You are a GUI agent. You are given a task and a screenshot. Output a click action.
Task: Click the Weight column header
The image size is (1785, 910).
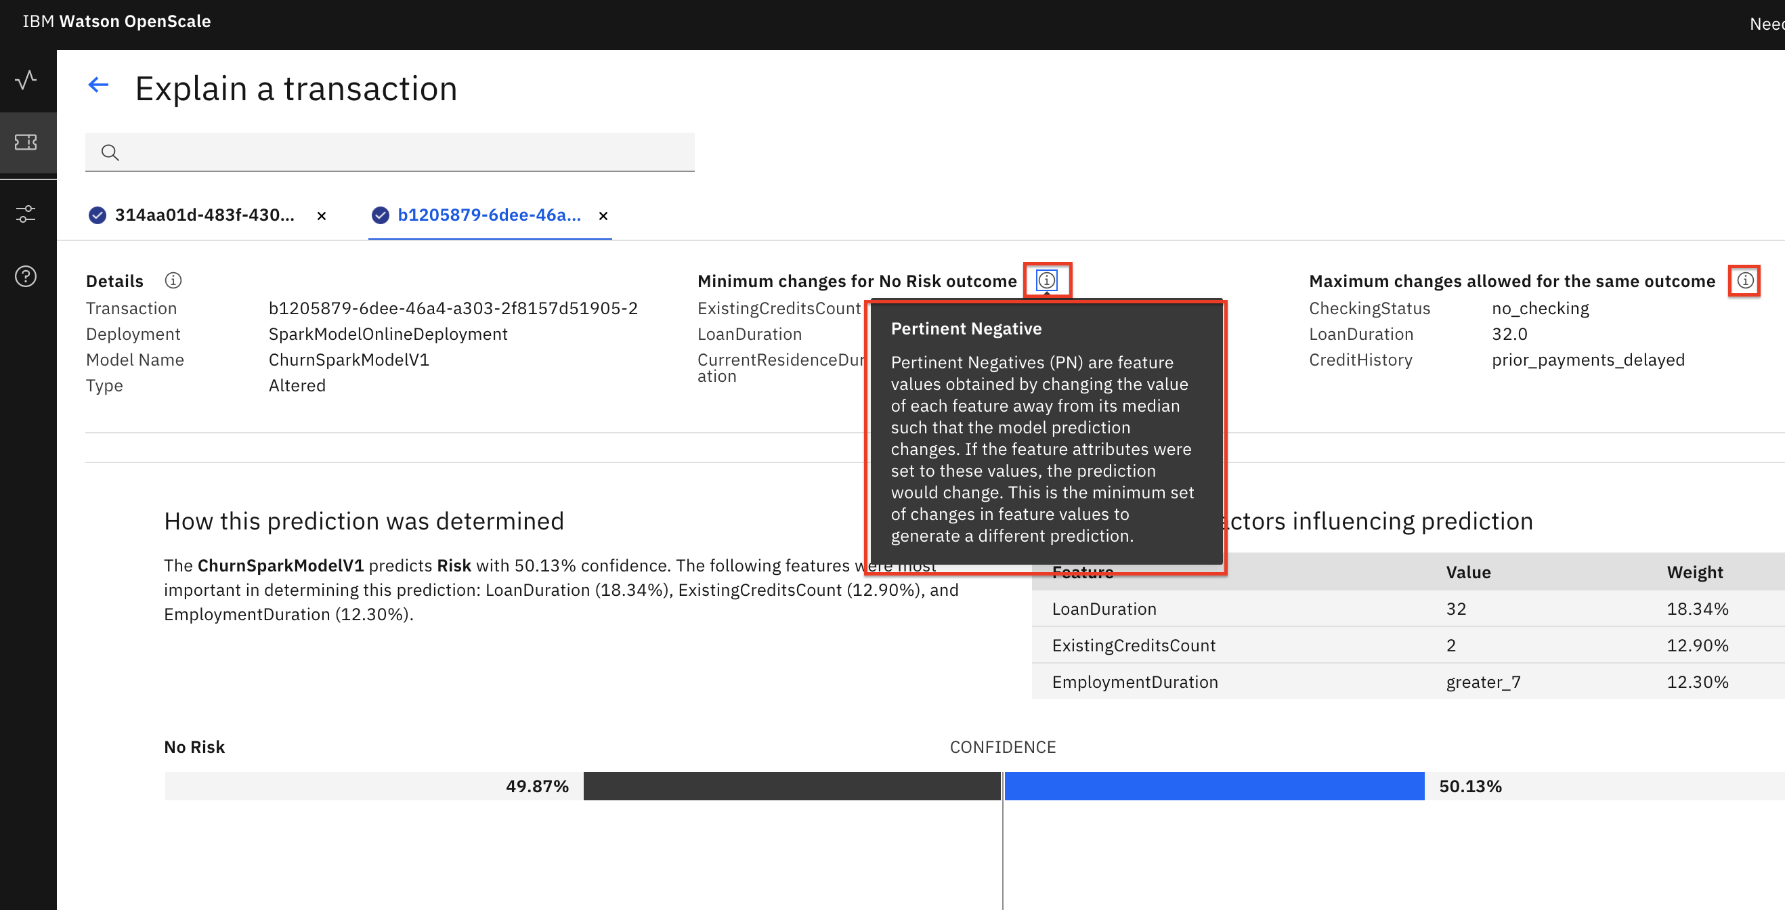pyautogui.click(x=1694, y=571)
